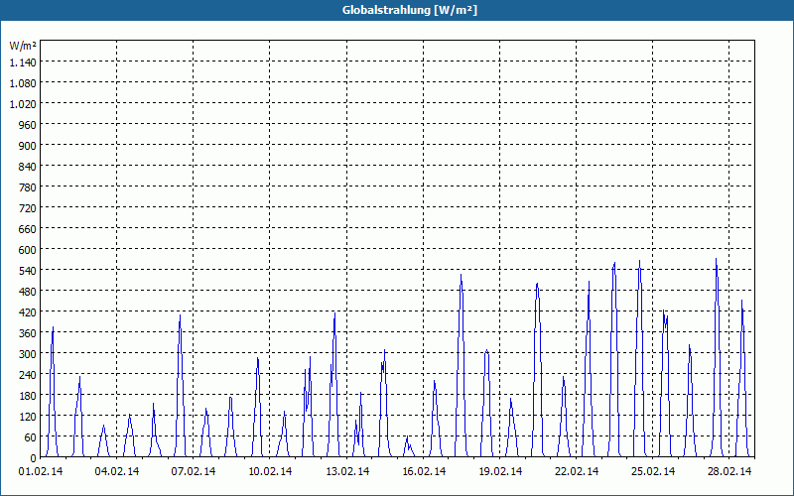Click the 600 y-axis value label

[28, 250]
